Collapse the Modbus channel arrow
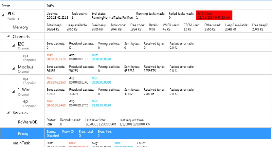The height and width of the screenshot is (148, 272). pos(13,67)
